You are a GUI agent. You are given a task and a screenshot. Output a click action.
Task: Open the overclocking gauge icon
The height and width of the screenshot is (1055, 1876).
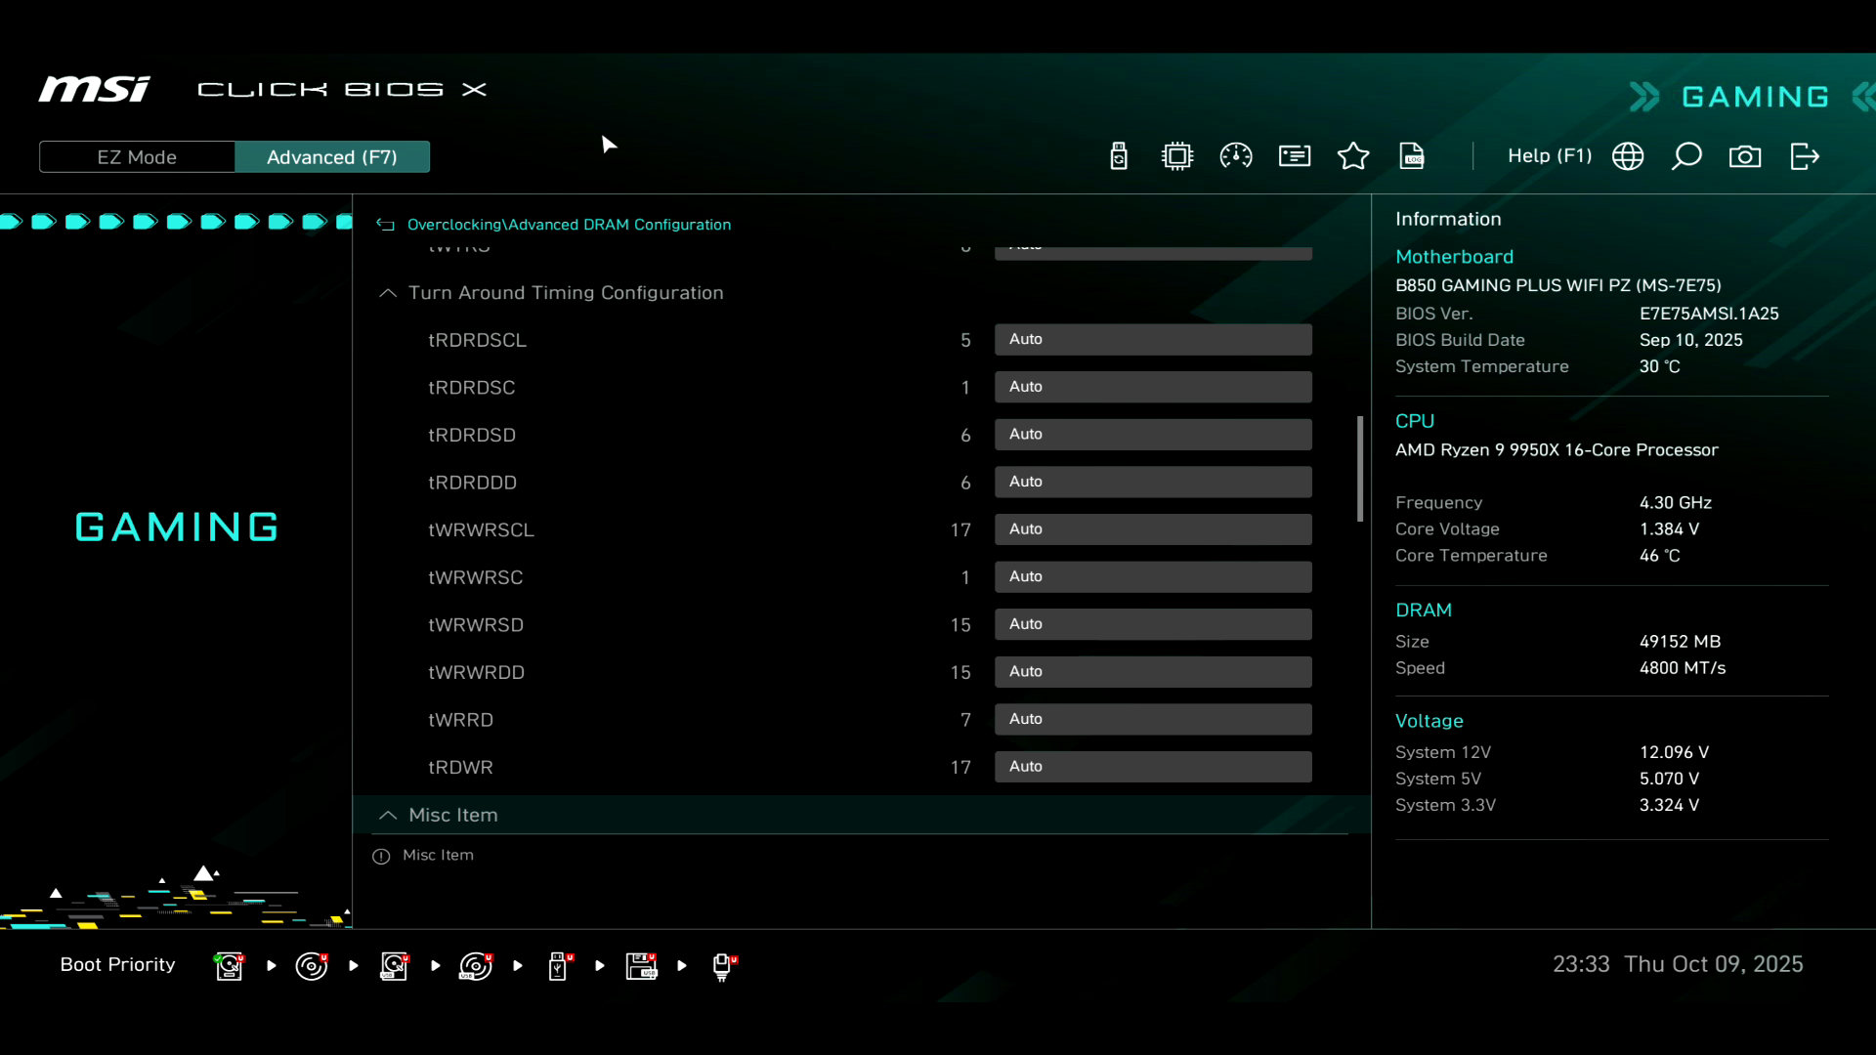(x=1236, y=156)
